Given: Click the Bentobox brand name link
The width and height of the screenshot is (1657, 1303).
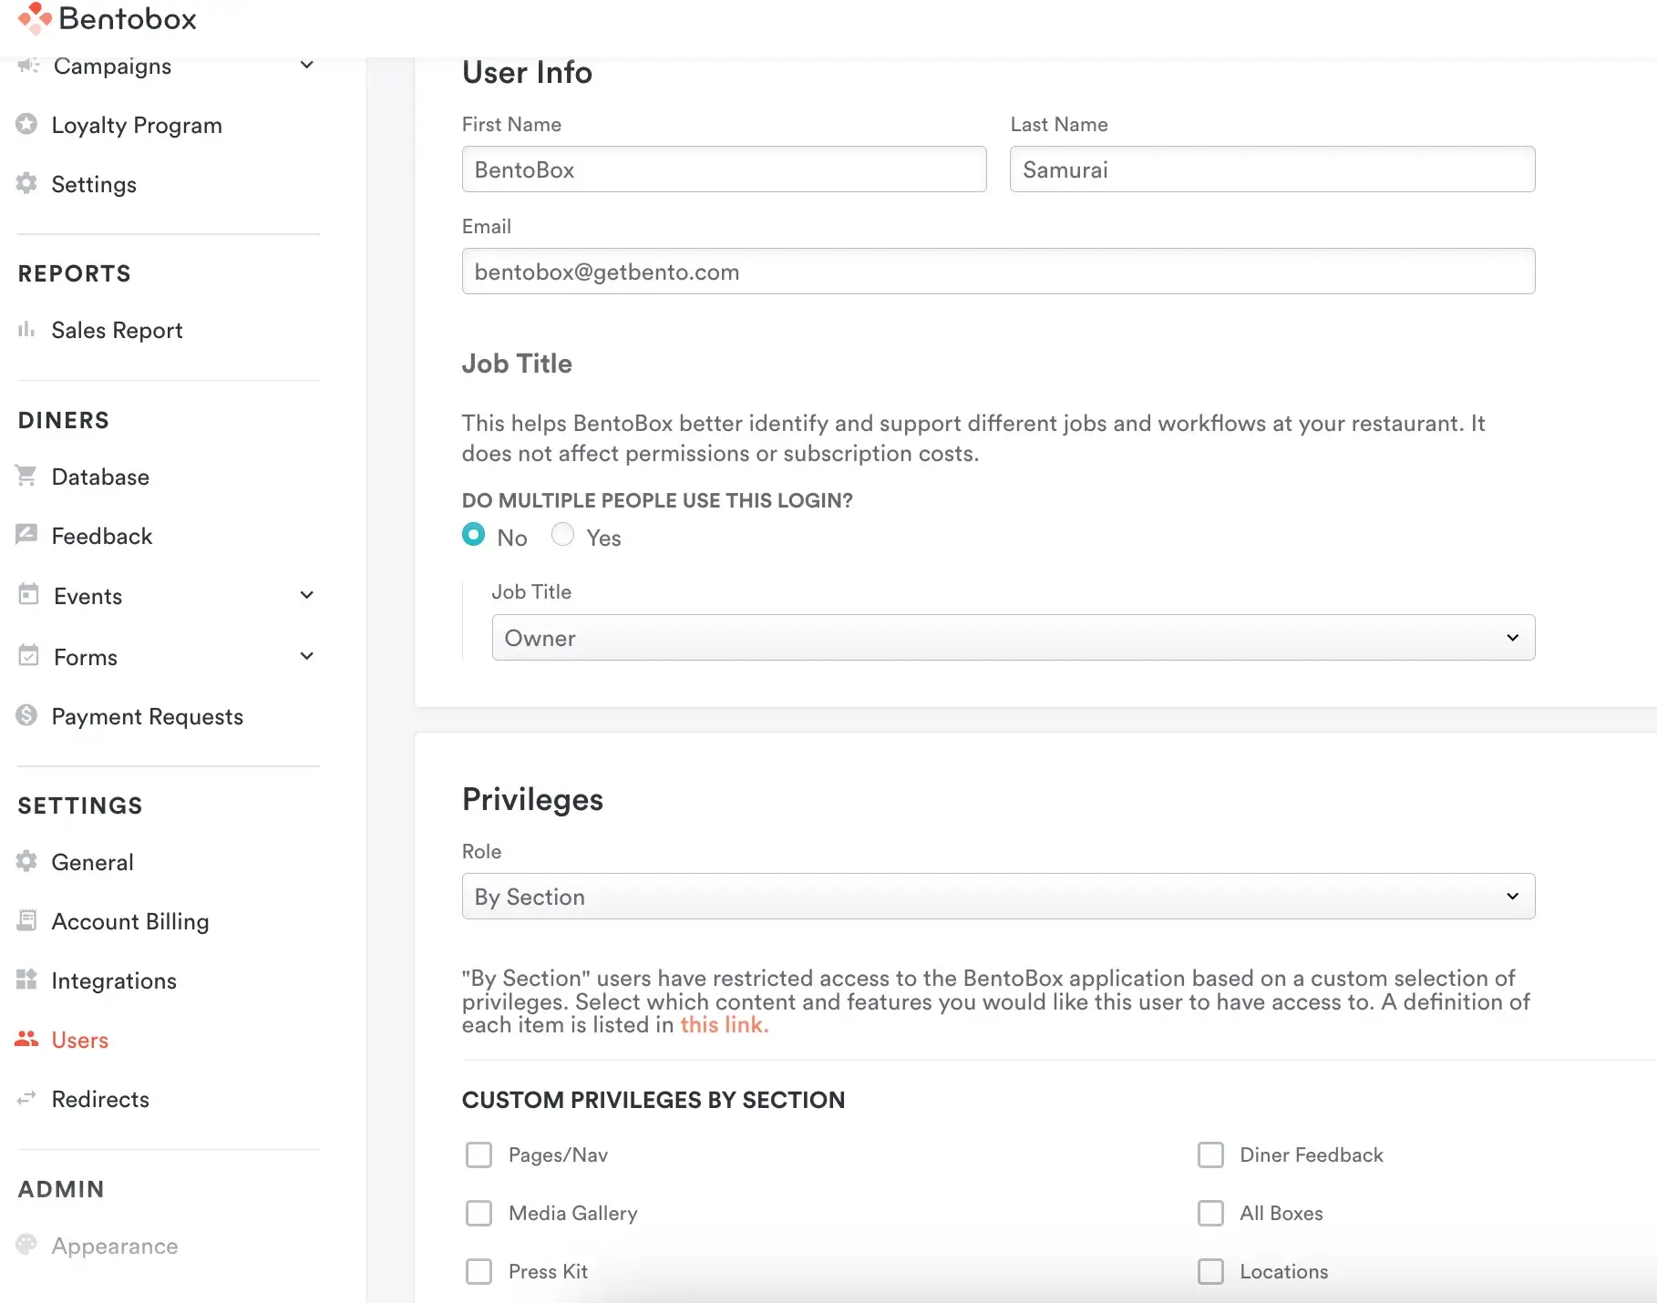Looking at the screenshot, I should (128, 18).
